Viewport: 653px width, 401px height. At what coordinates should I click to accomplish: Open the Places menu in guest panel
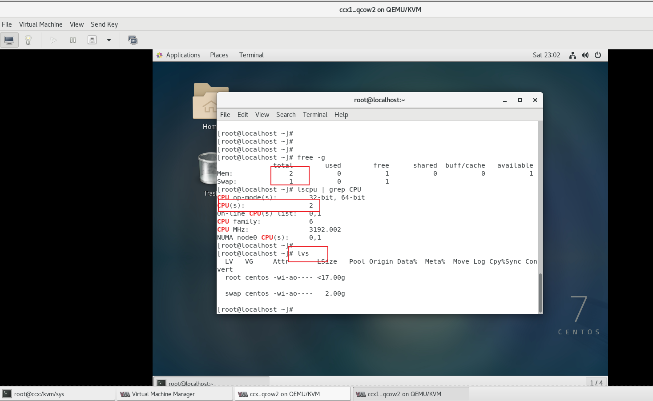click(219, 55)
